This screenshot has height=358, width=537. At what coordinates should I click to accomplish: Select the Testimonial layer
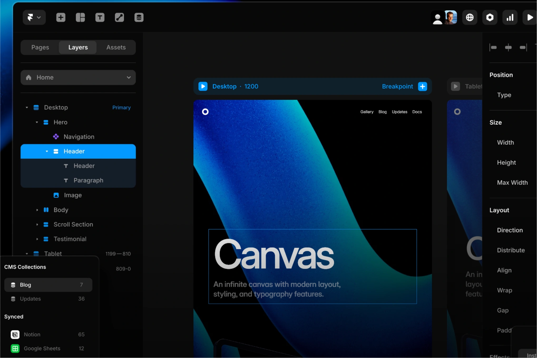tap(78, 239)
